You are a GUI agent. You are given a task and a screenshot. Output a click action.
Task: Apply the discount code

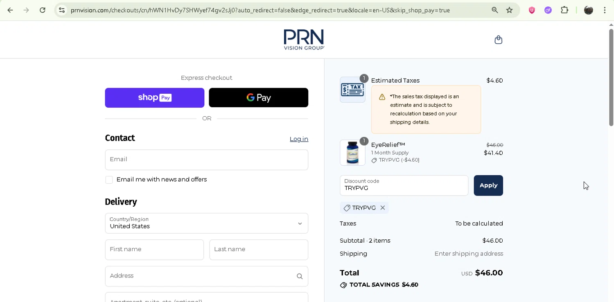tap(488, 185)
